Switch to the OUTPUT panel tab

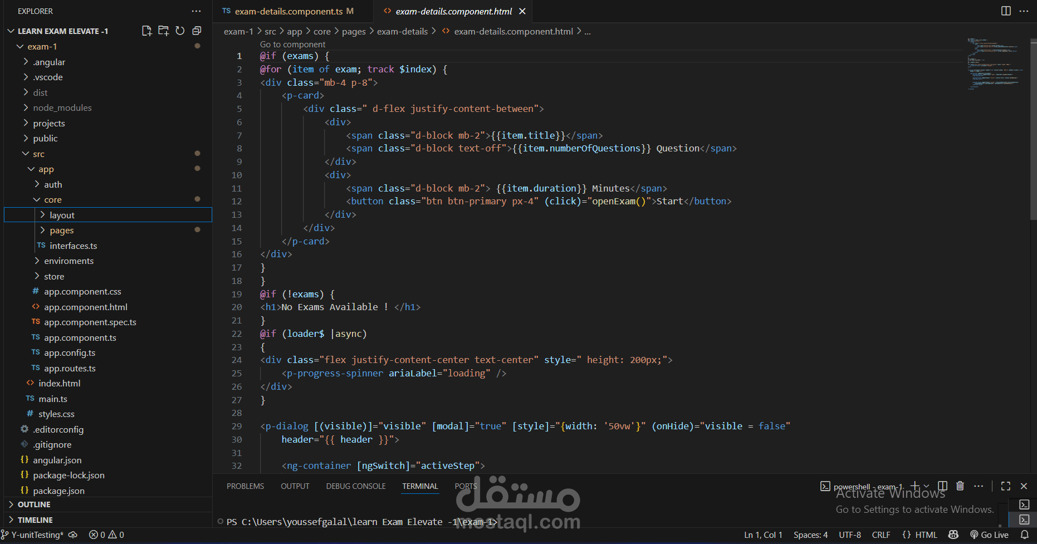click(295, 486)
